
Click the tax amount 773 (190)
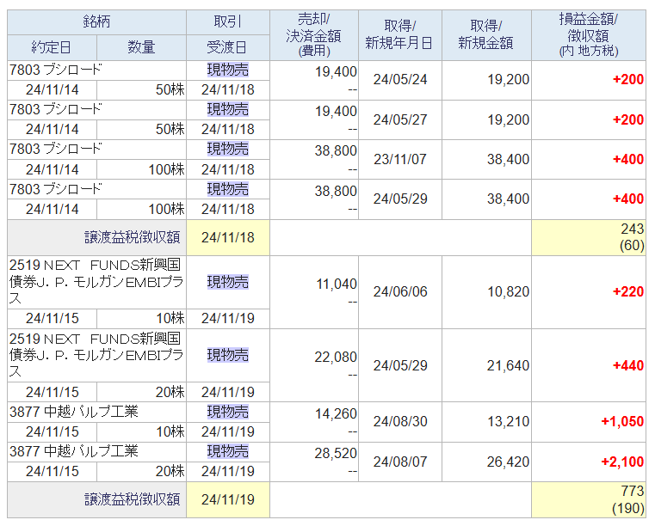click(x=628, y=499)
